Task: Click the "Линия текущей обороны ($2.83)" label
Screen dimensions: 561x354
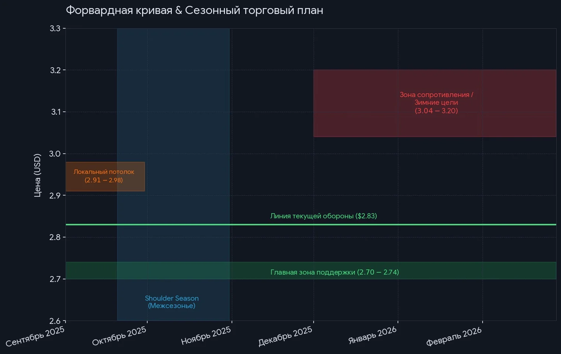Action: 324,216
